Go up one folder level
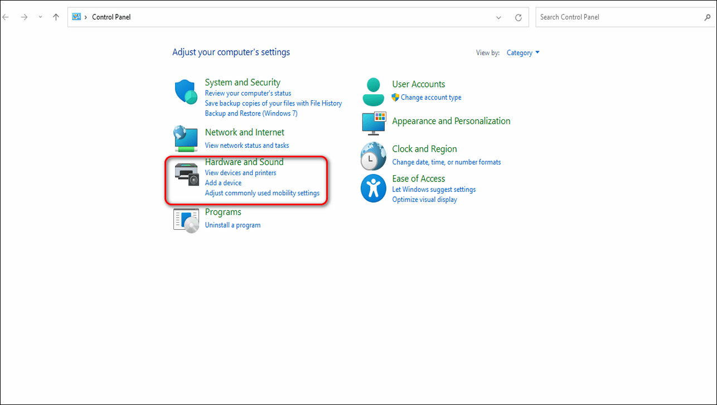The image size is (717, 405). point(56,17)
